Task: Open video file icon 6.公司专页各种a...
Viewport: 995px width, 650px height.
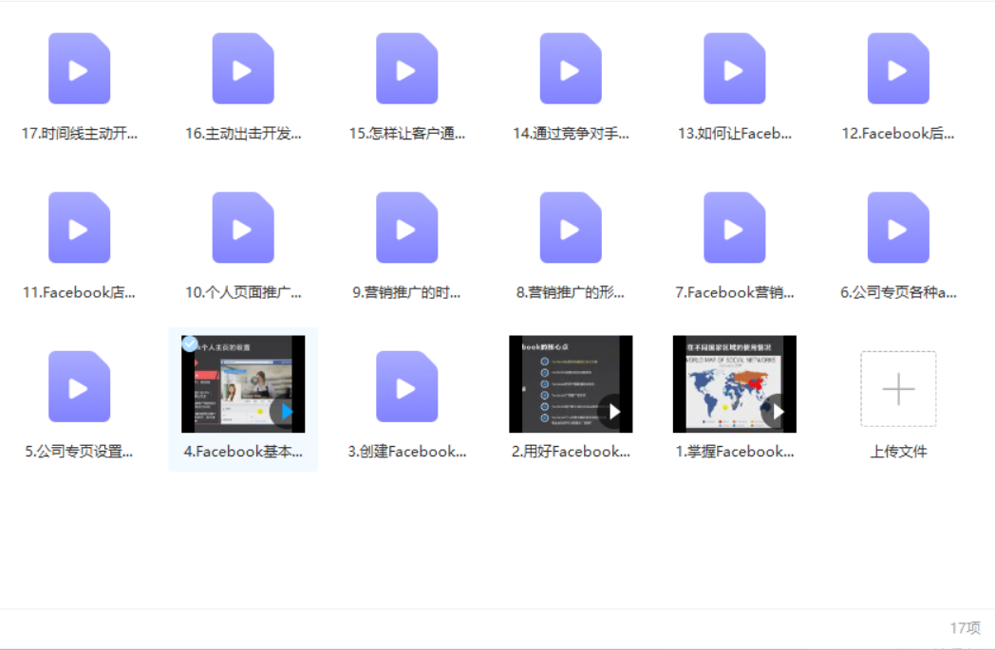Action: [x=898, y=228]
